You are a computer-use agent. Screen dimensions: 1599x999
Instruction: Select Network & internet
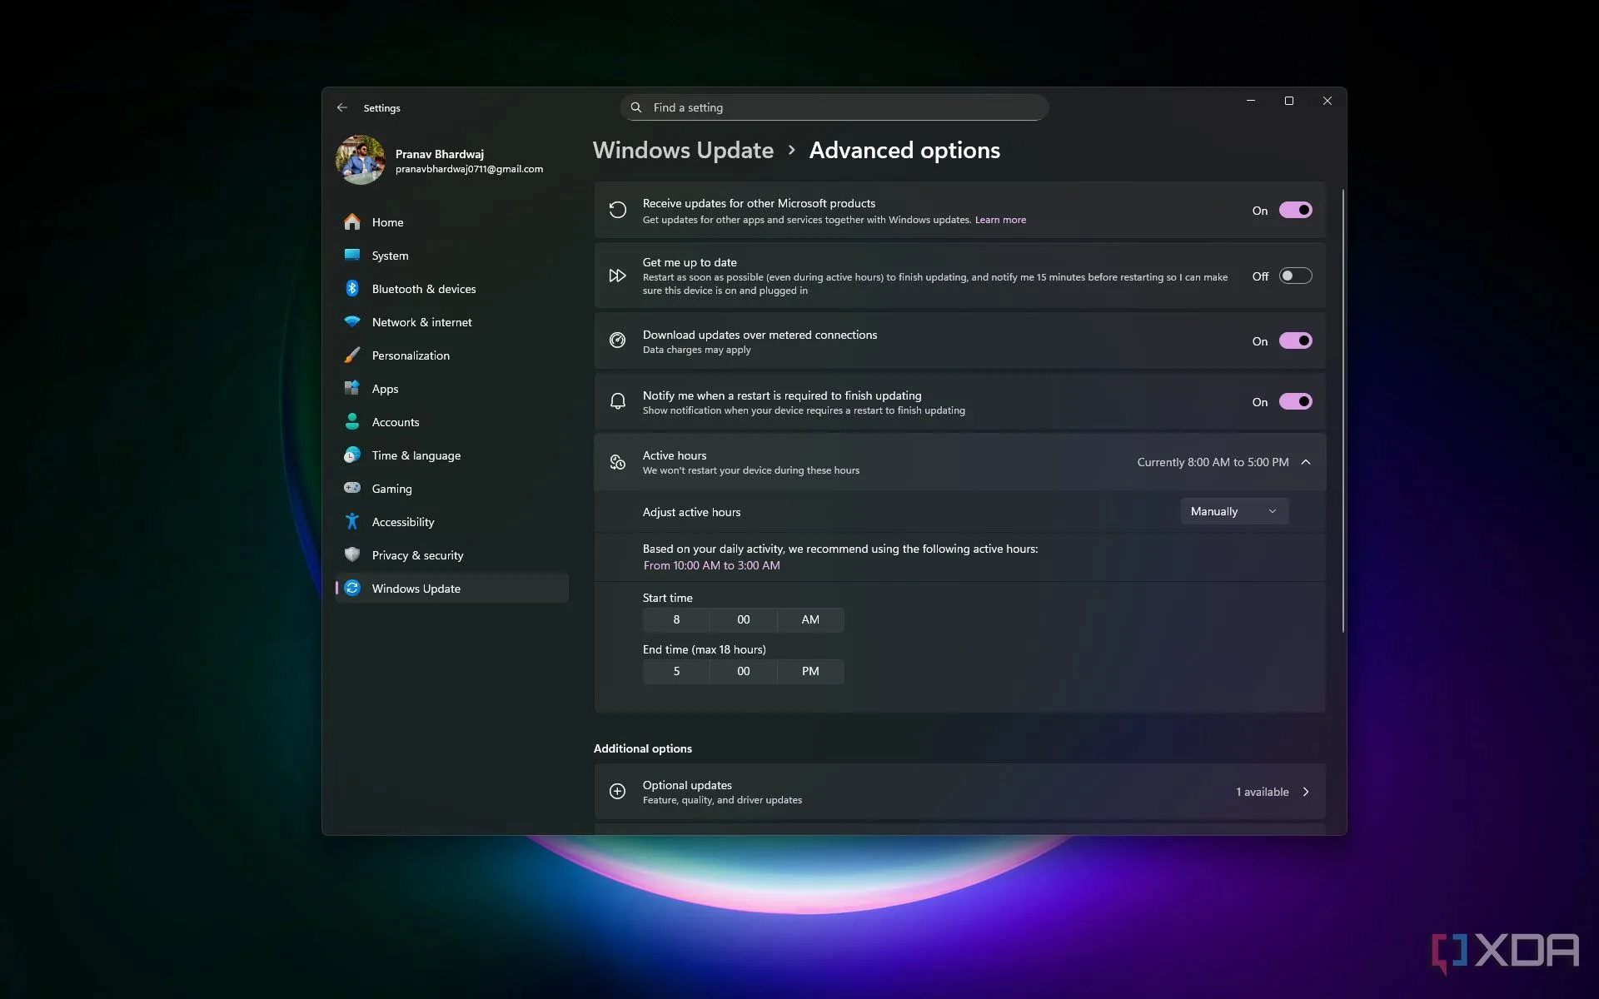tap(451, 321)
